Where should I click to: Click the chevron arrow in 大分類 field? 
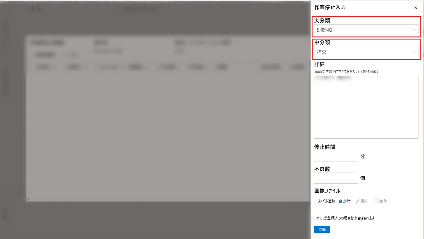(x=414, y=30)
